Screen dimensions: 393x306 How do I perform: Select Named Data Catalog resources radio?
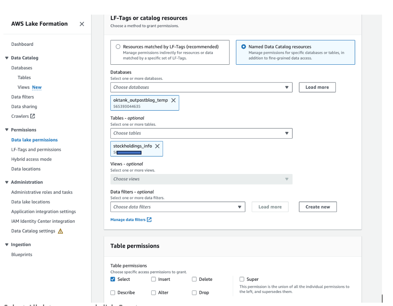coord(244,47)
